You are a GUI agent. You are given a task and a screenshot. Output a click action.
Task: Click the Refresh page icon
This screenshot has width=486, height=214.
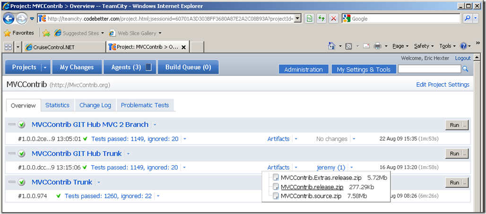coord(321,18)
